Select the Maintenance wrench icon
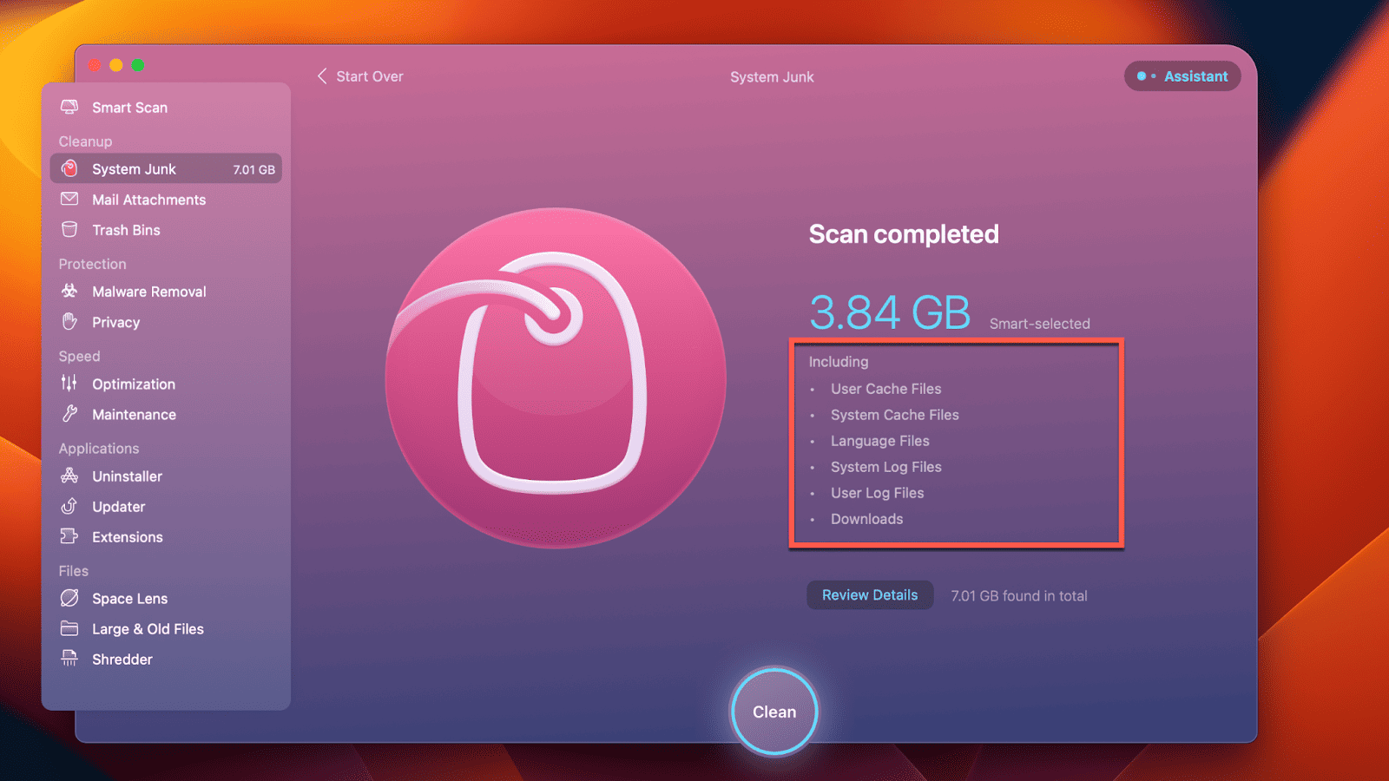Screen dimensions: 1389x781 click(69, 414)
